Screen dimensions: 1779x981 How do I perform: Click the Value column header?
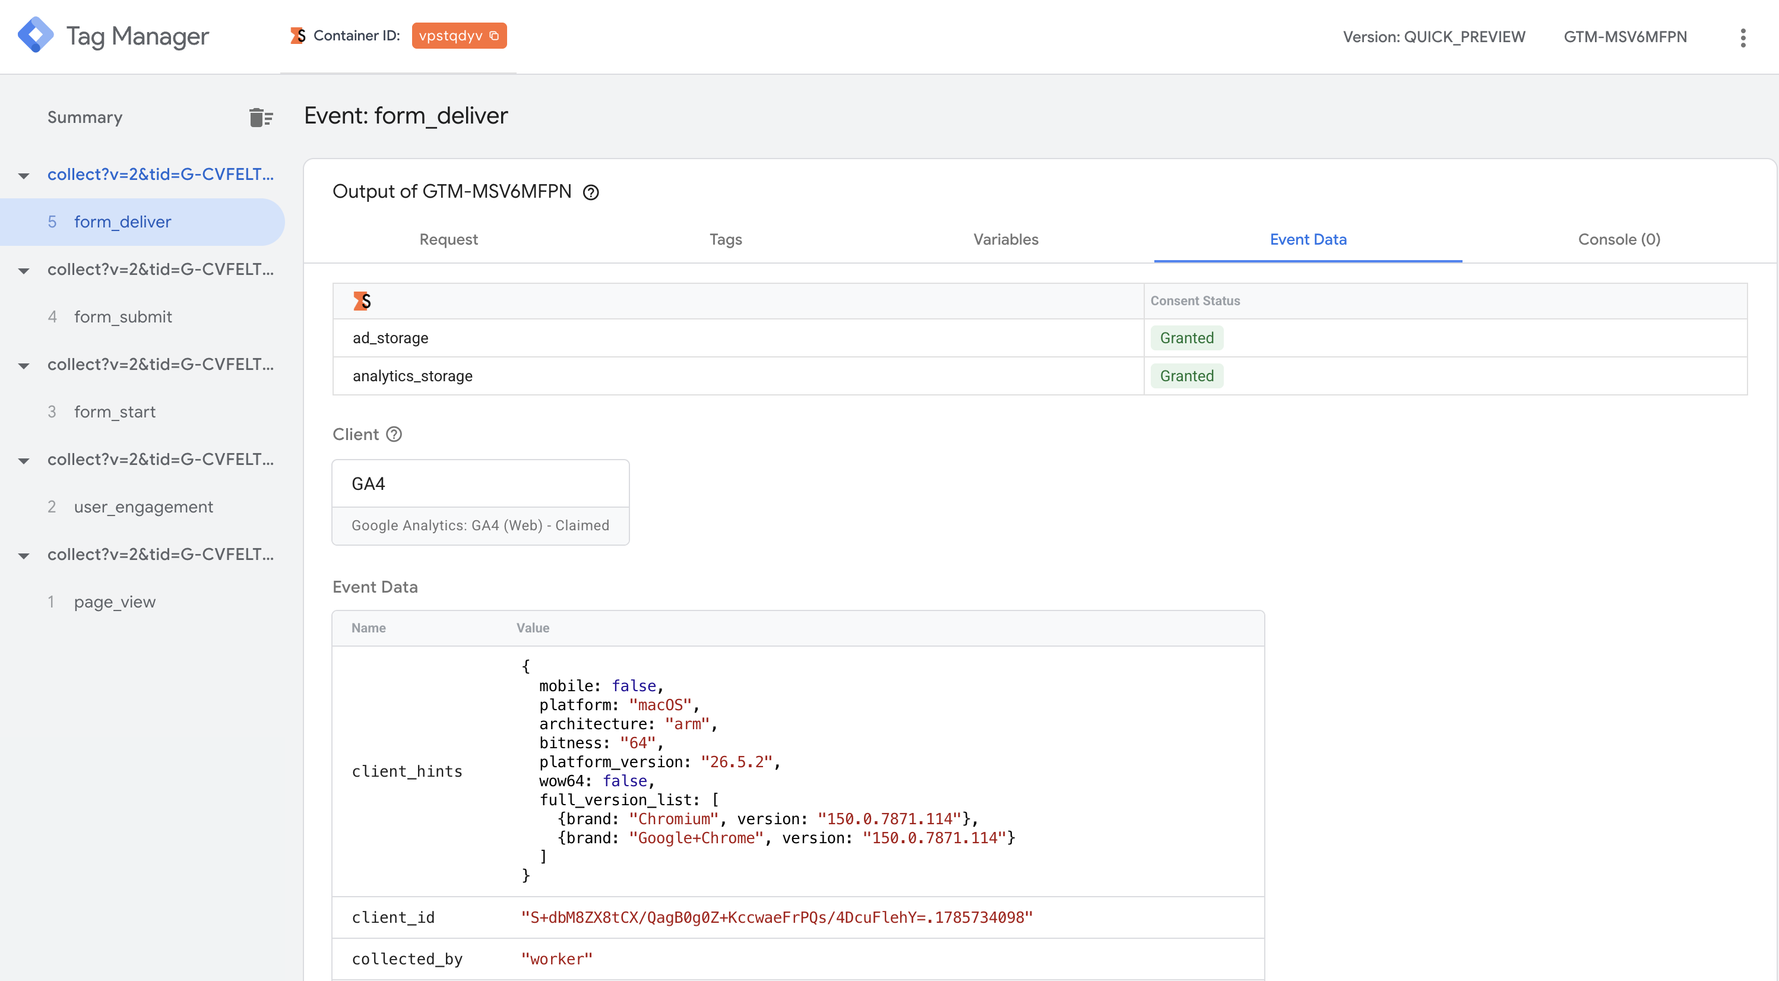click(x=533, y=628)
